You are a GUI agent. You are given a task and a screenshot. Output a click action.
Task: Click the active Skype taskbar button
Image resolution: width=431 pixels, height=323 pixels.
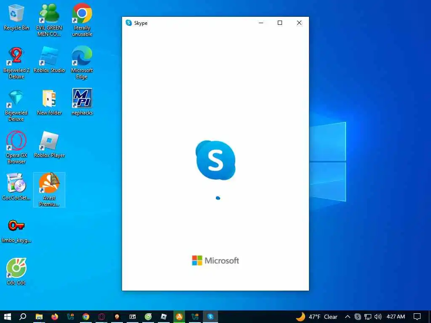click(210, 317)
